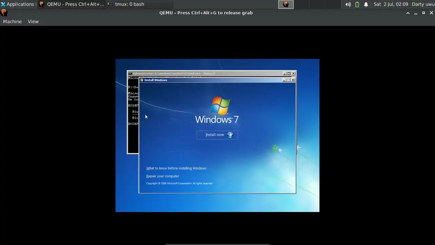Click the Install Windows title bar icon

pyautogui.click(x=142, y=80)
